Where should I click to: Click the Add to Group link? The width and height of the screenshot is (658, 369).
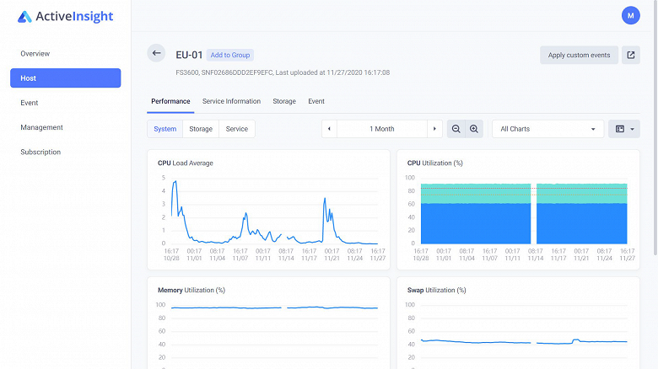click(229, 55)
